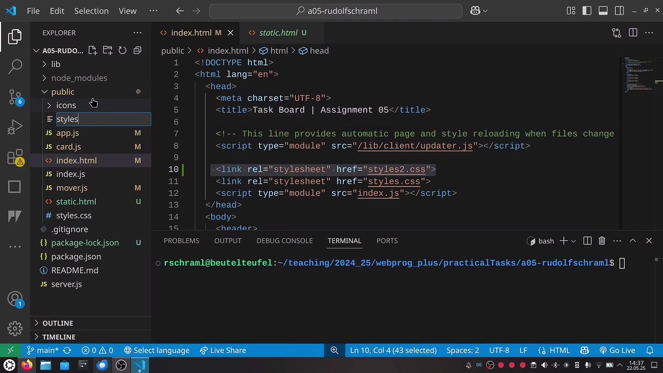Toggle the secondary side bar visibility
The height and width of the screenshot is (373, 663).
[619, 10]
